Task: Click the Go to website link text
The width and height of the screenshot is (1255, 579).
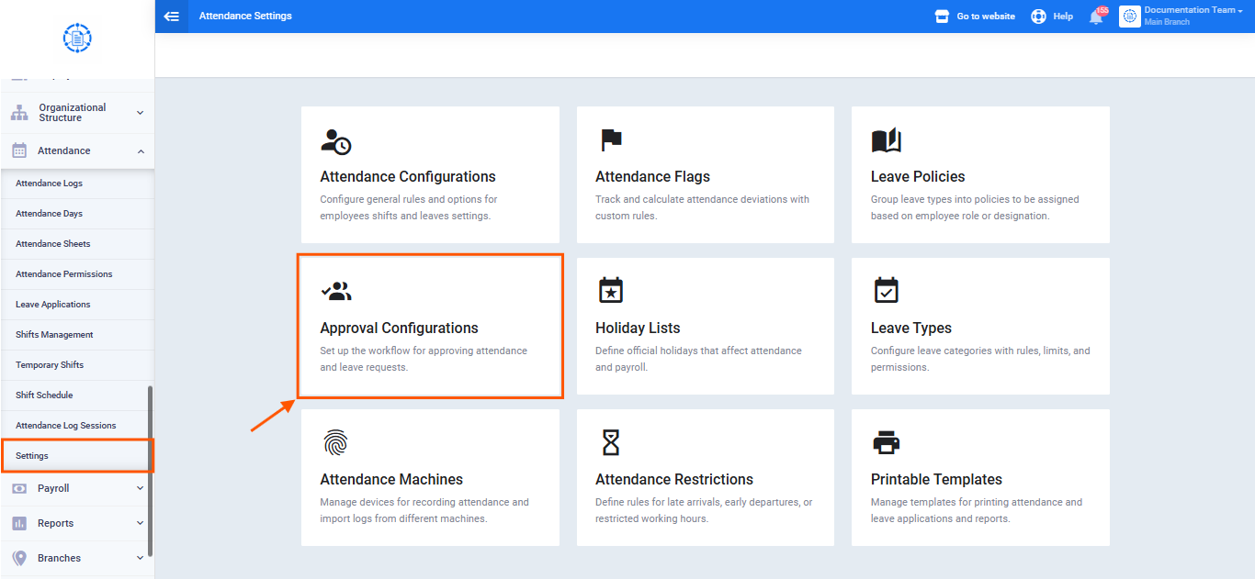Action: 986,17
